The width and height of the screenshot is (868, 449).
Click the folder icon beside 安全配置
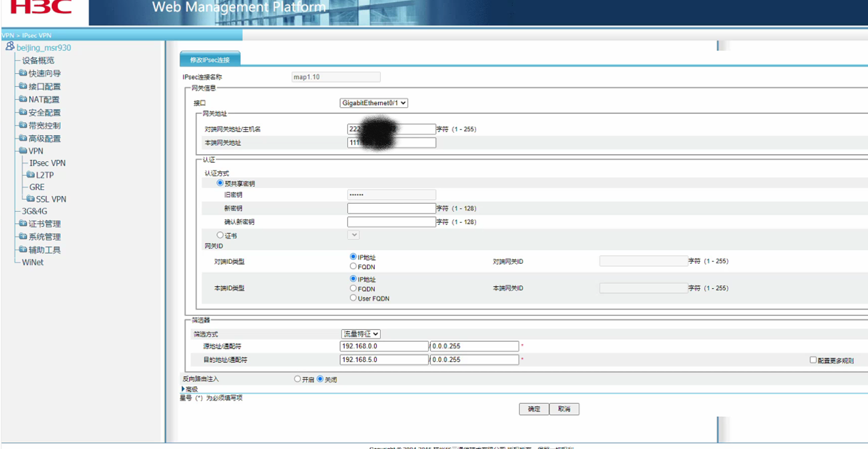pos(22,112)
